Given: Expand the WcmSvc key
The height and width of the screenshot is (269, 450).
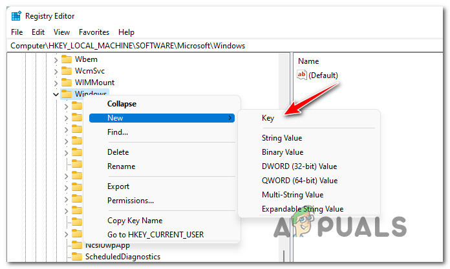Looking at the screenshot, I should pyautogui.click(x=56, y=72).
